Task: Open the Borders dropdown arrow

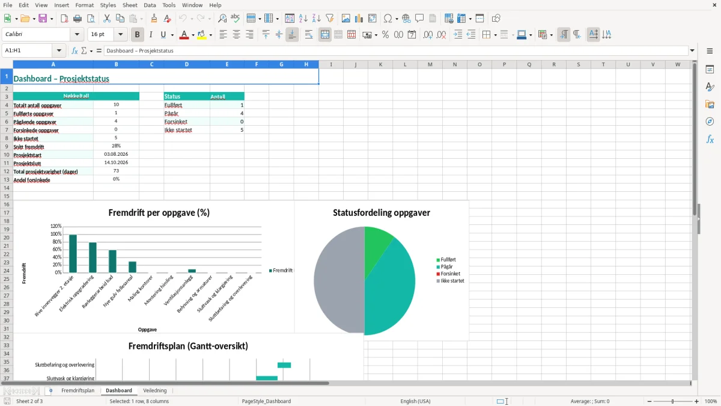Action: point(494,35)
